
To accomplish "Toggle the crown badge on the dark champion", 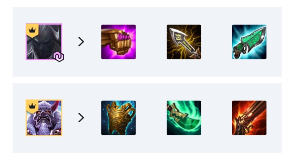I will click(32, 30).
